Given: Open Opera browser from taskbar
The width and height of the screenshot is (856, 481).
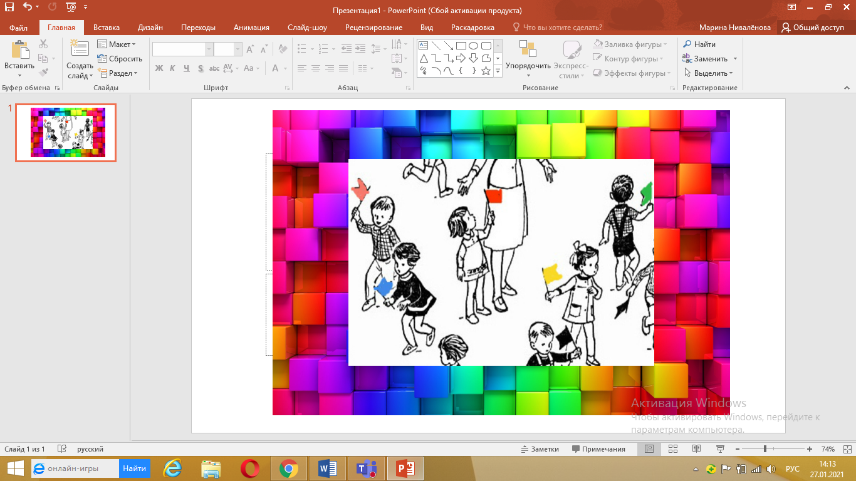Looking at the screenshot, I should click(250, 468).
